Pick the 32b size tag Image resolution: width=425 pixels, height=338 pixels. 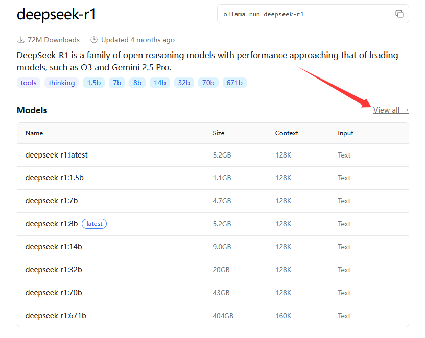coord(184,83)
